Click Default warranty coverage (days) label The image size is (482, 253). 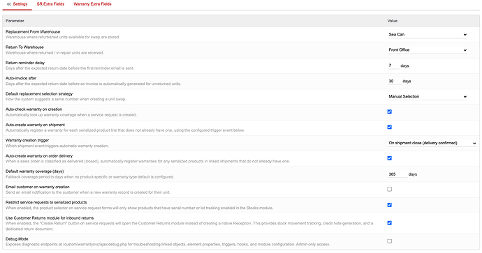tap(35, 171)
